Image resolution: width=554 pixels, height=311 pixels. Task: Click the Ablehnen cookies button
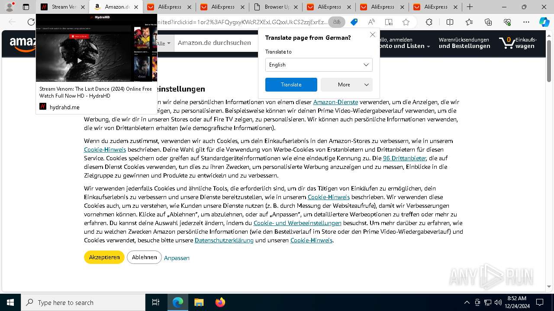tap(144, 257)
